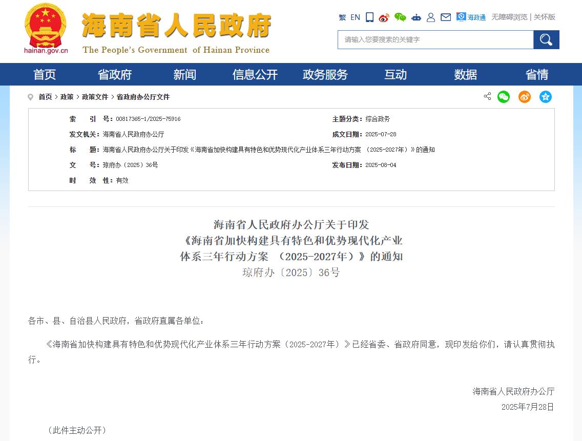Switch to traditional Chinese with 繁
Viewport: 582px width, 441px height.
pyautogui.click(x=342, y=17)
